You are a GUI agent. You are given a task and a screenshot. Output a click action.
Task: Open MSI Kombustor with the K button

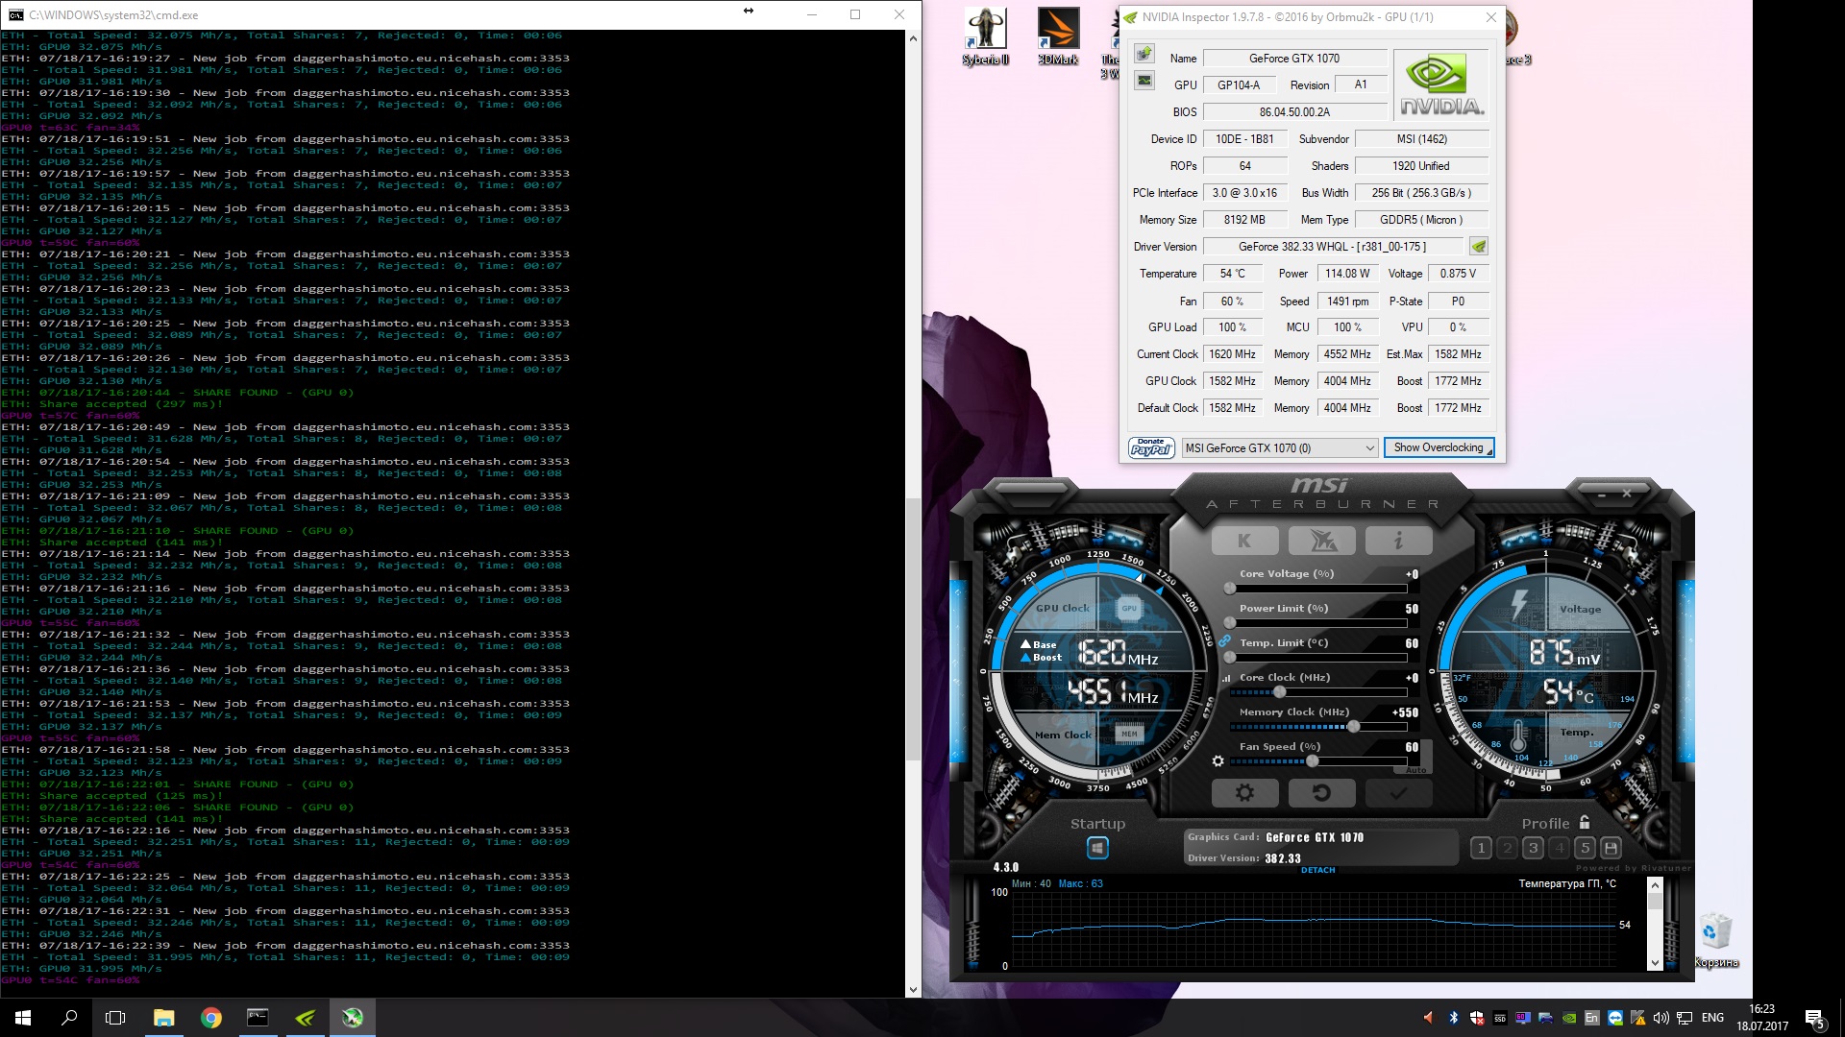point(1244,542)
